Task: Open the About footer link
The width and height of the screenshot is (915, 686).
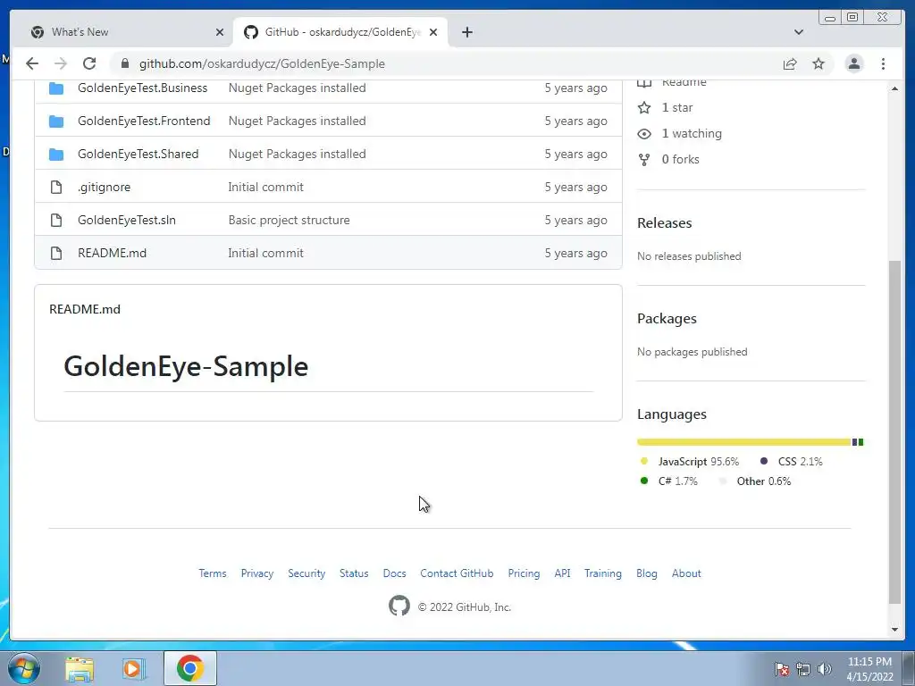Action: coord(686,573)
